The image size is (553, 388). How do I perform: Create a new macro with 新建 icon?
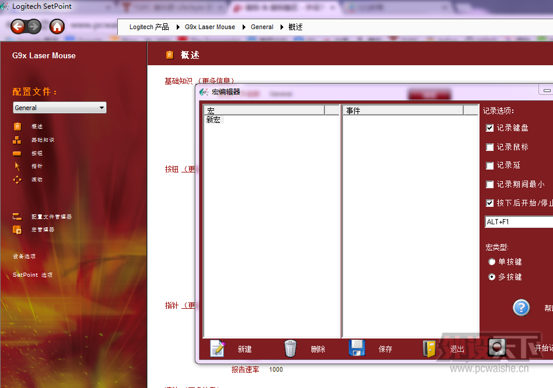218,348
